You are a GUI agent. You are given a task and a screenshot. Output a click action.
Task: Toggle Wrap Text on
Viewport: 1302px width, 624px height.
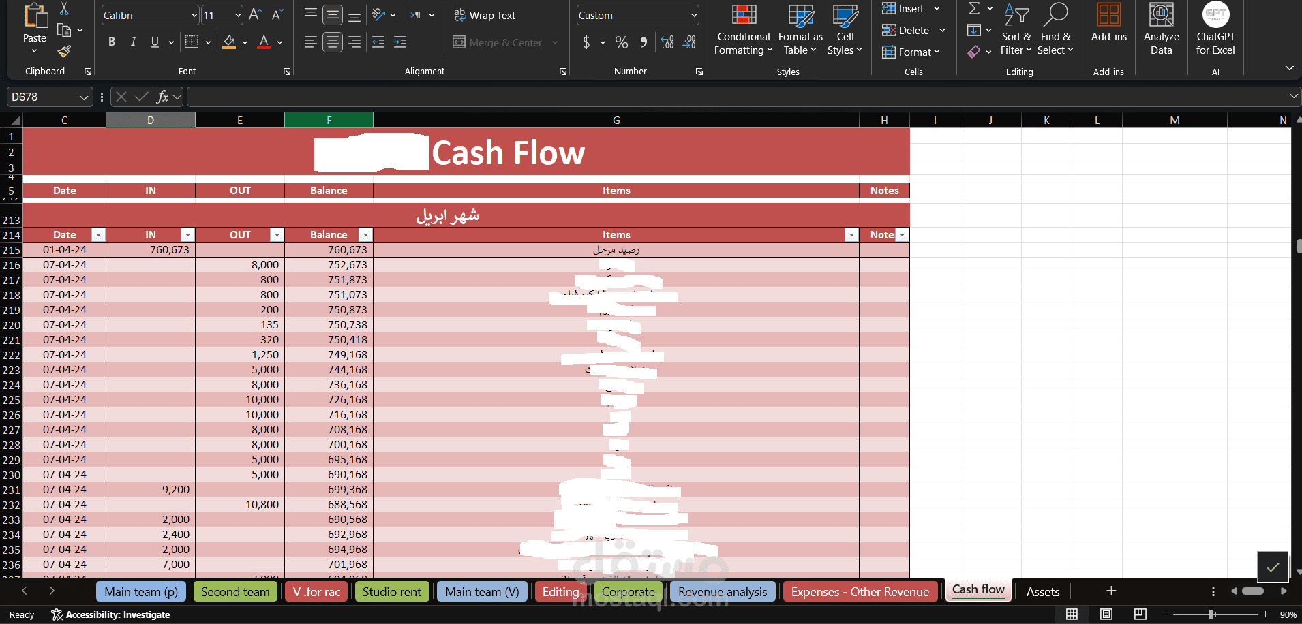coord(485,15)
